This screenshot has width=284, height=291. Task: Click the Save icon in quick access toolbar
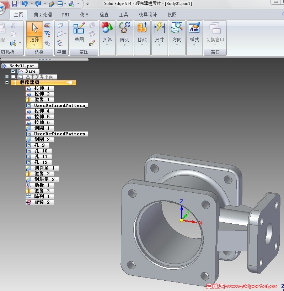pyautogui.click(x=14, y=4)
